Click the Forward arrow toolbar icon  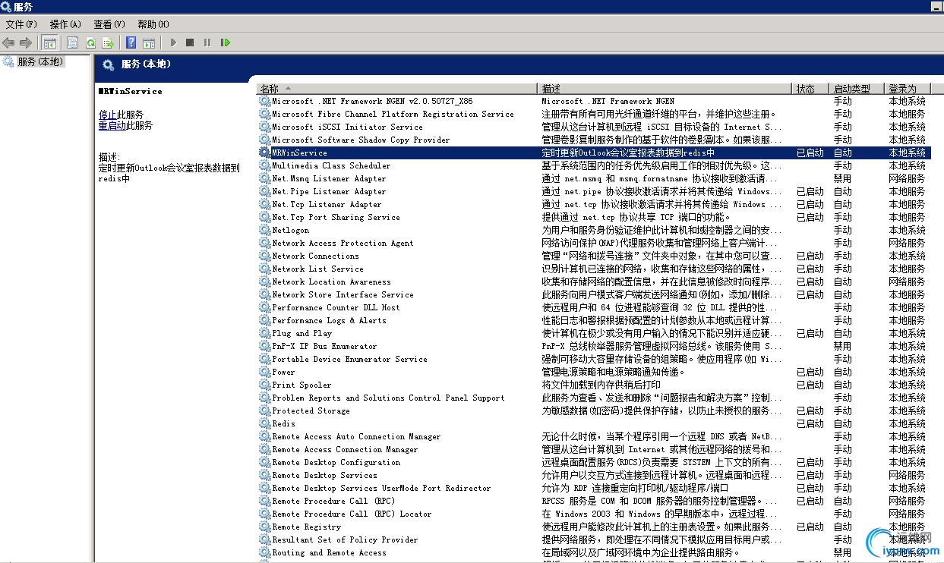(26, 43)
